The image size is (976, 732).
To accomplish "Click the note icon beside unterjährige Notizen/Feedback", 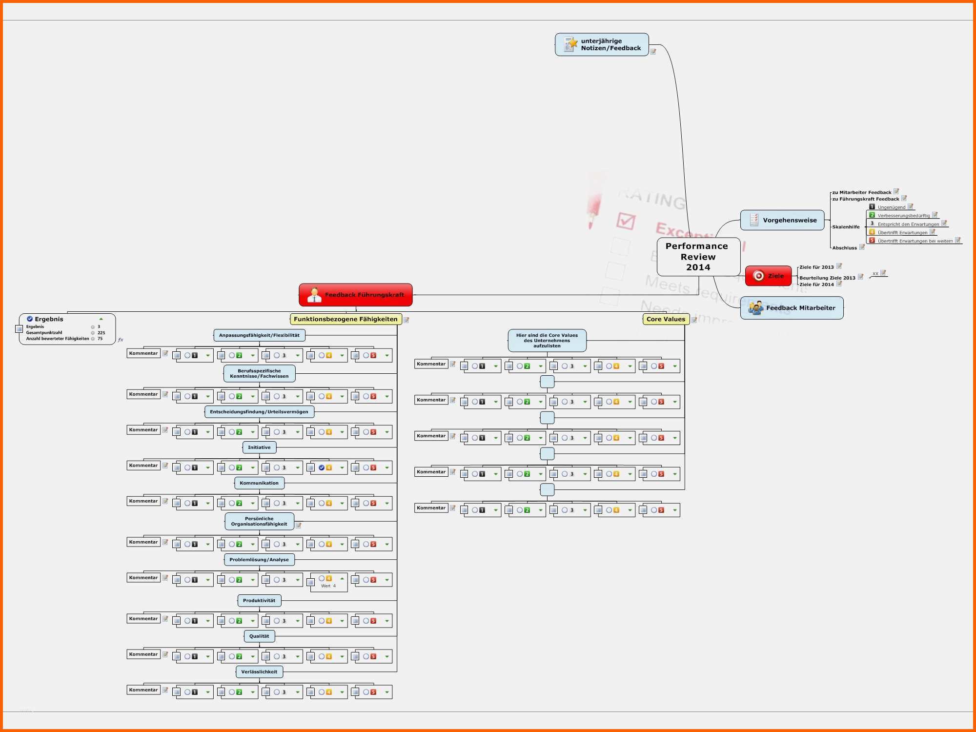I will pyautogui.click(x=653, y=51).
